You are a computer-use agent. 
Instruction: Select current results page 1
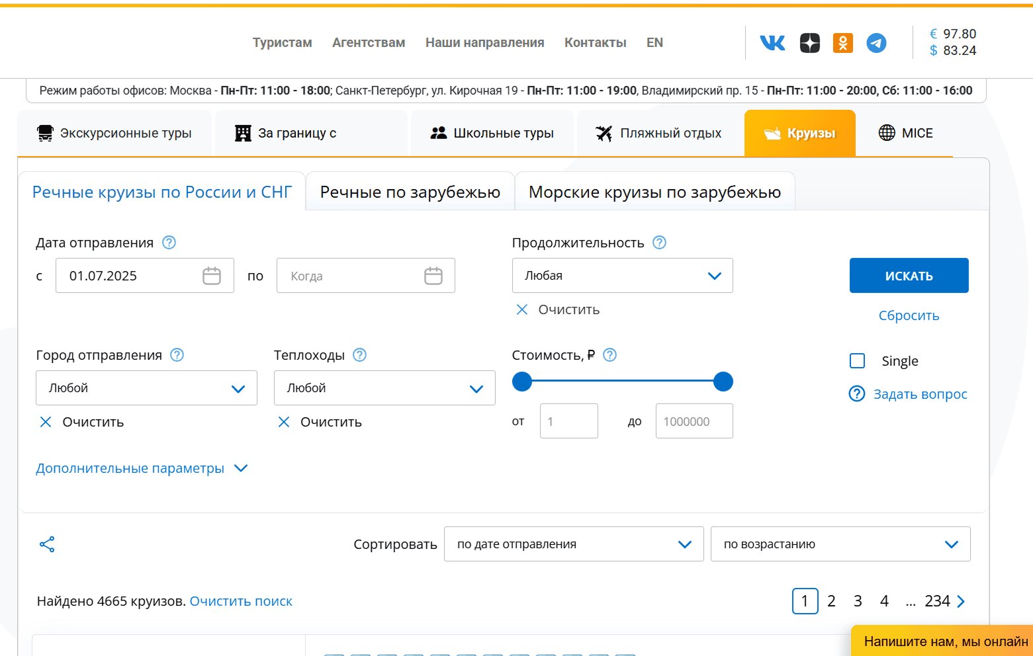pos(805,601)
